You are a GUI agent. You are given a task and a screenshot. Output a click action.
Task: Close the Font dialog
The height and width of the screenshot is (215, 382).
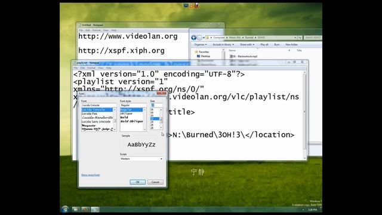click(x=162, y=93)
